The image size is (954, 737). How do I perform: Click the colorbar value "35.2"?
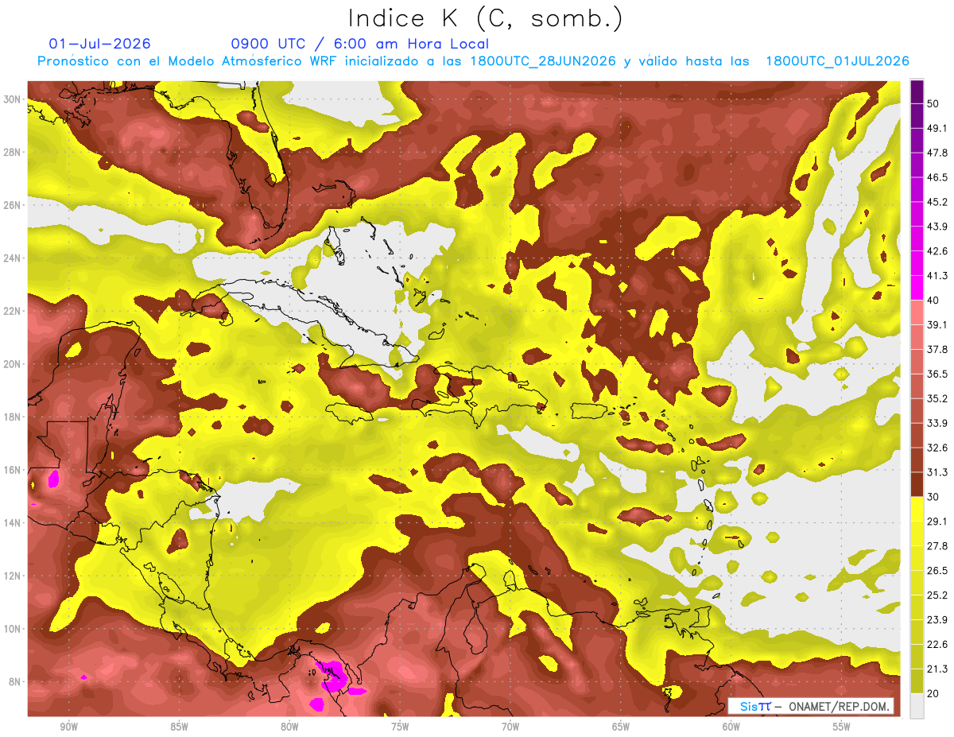937,398
